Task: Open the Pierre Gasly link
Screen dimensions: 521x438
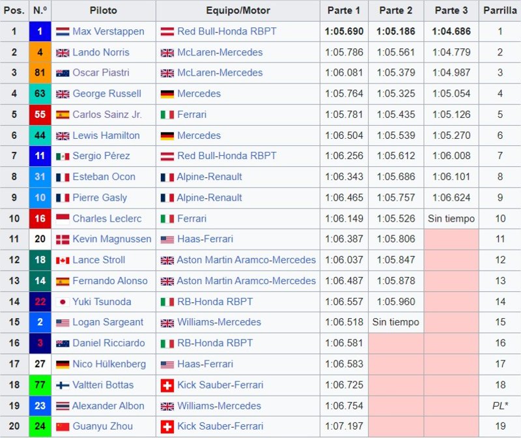Action: pos(100,197)
